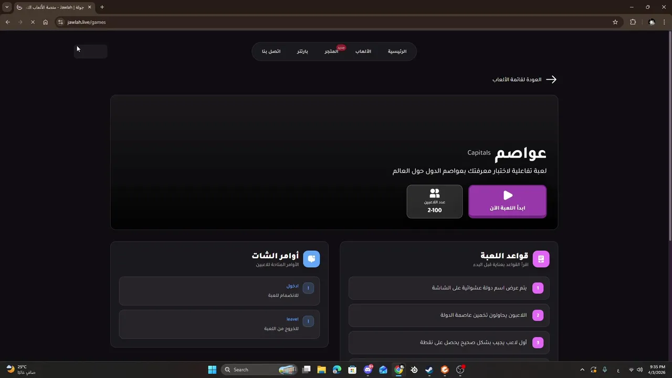Click the pink game rules icon beside قواعد اللعبة
Image resolution: width=672 pixels, height=378 pixels.
[541, 259]
